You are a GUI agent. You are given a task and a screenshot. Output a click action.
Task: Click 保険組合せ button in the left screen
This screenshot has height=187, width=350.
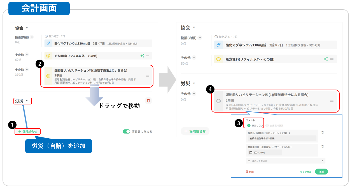pos(27,131)
